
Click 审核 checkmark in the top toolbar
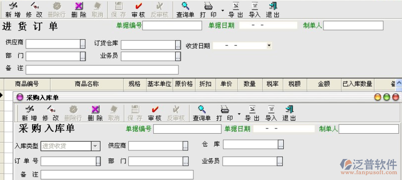pos(138,10)
